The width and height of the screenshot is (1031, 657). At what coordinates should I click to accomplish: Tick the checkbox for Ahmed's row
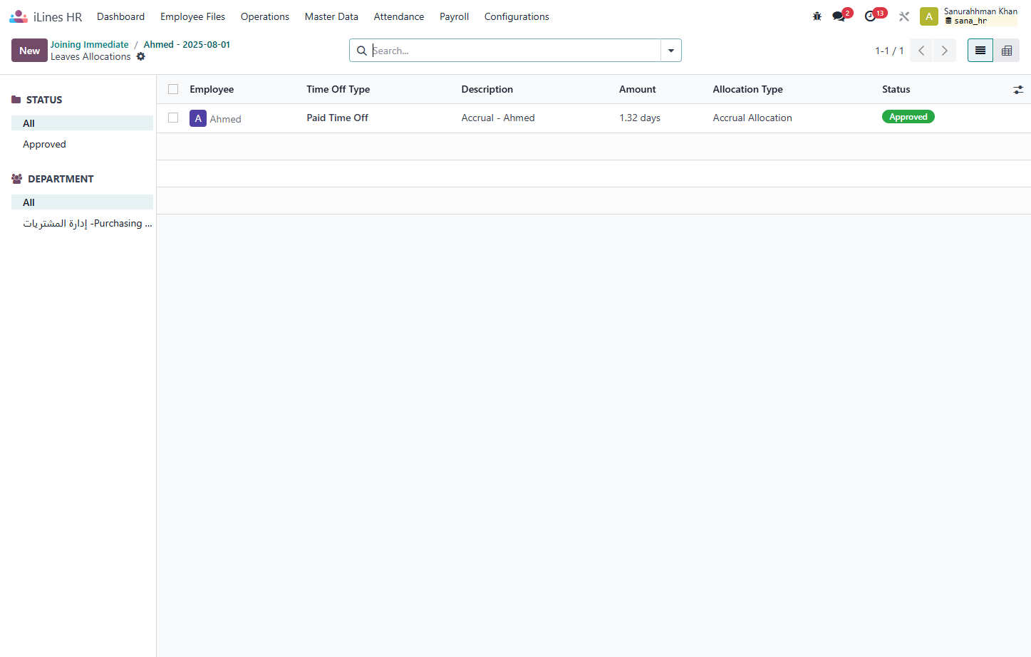(x=173, y=118)
